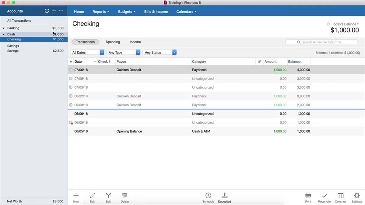365x205 pixels.
Task: Toggle status clock on 06/22/18 transaction
Action: pos(71,96)
